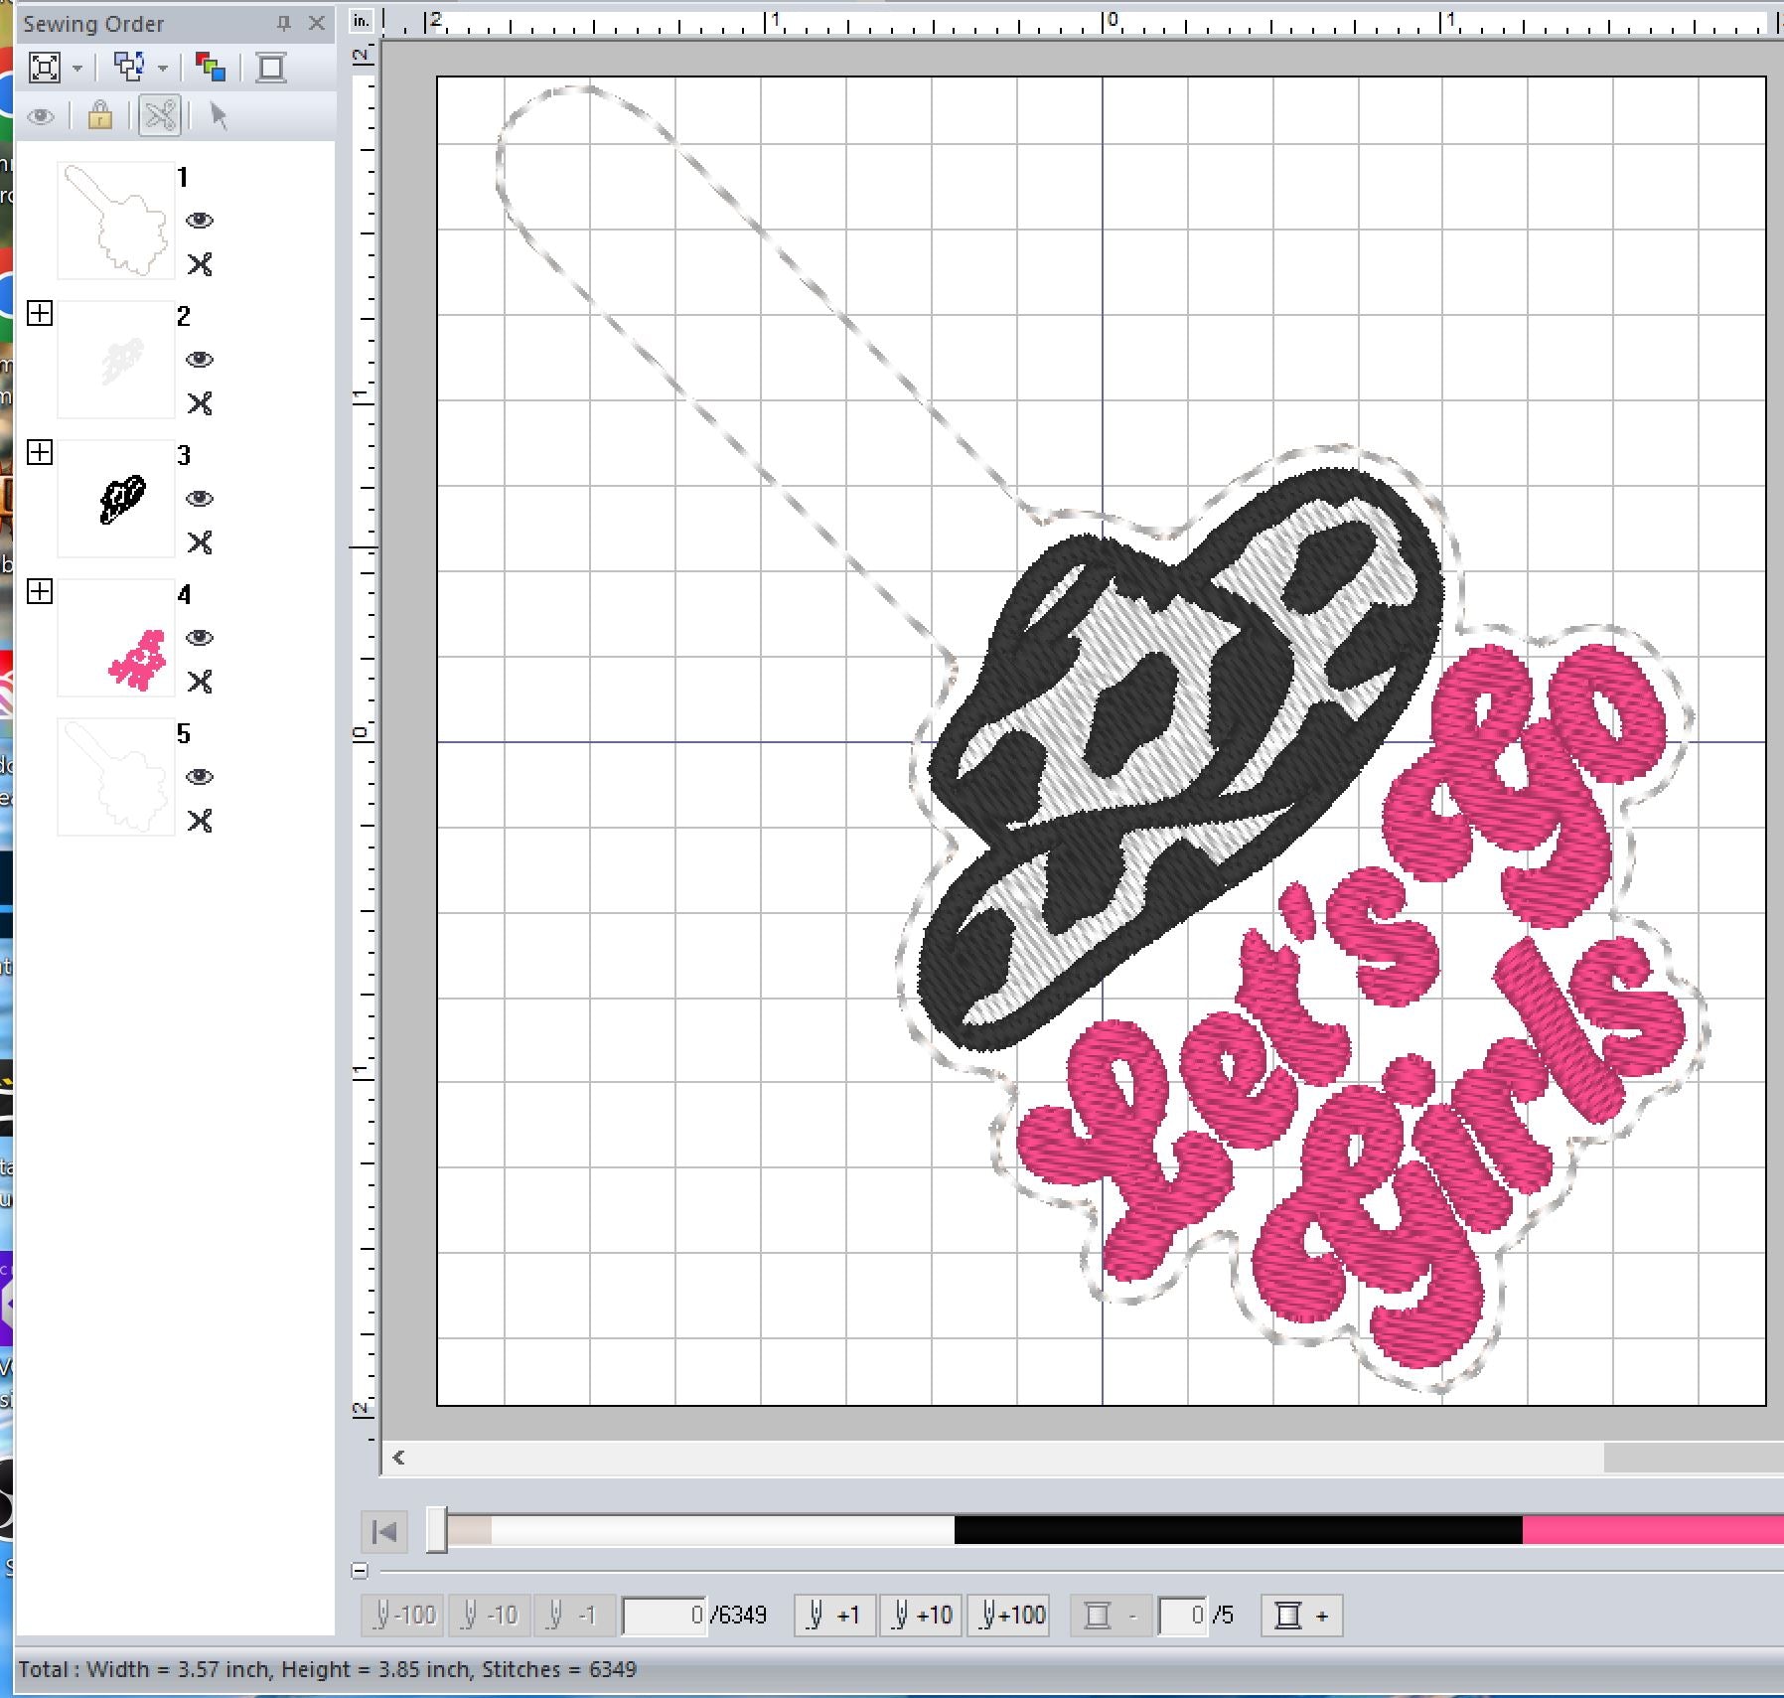The width and height of the screenshot is (1784, 1698).
Task: Click the scissors icon for item 3
Action: (200, 542)
